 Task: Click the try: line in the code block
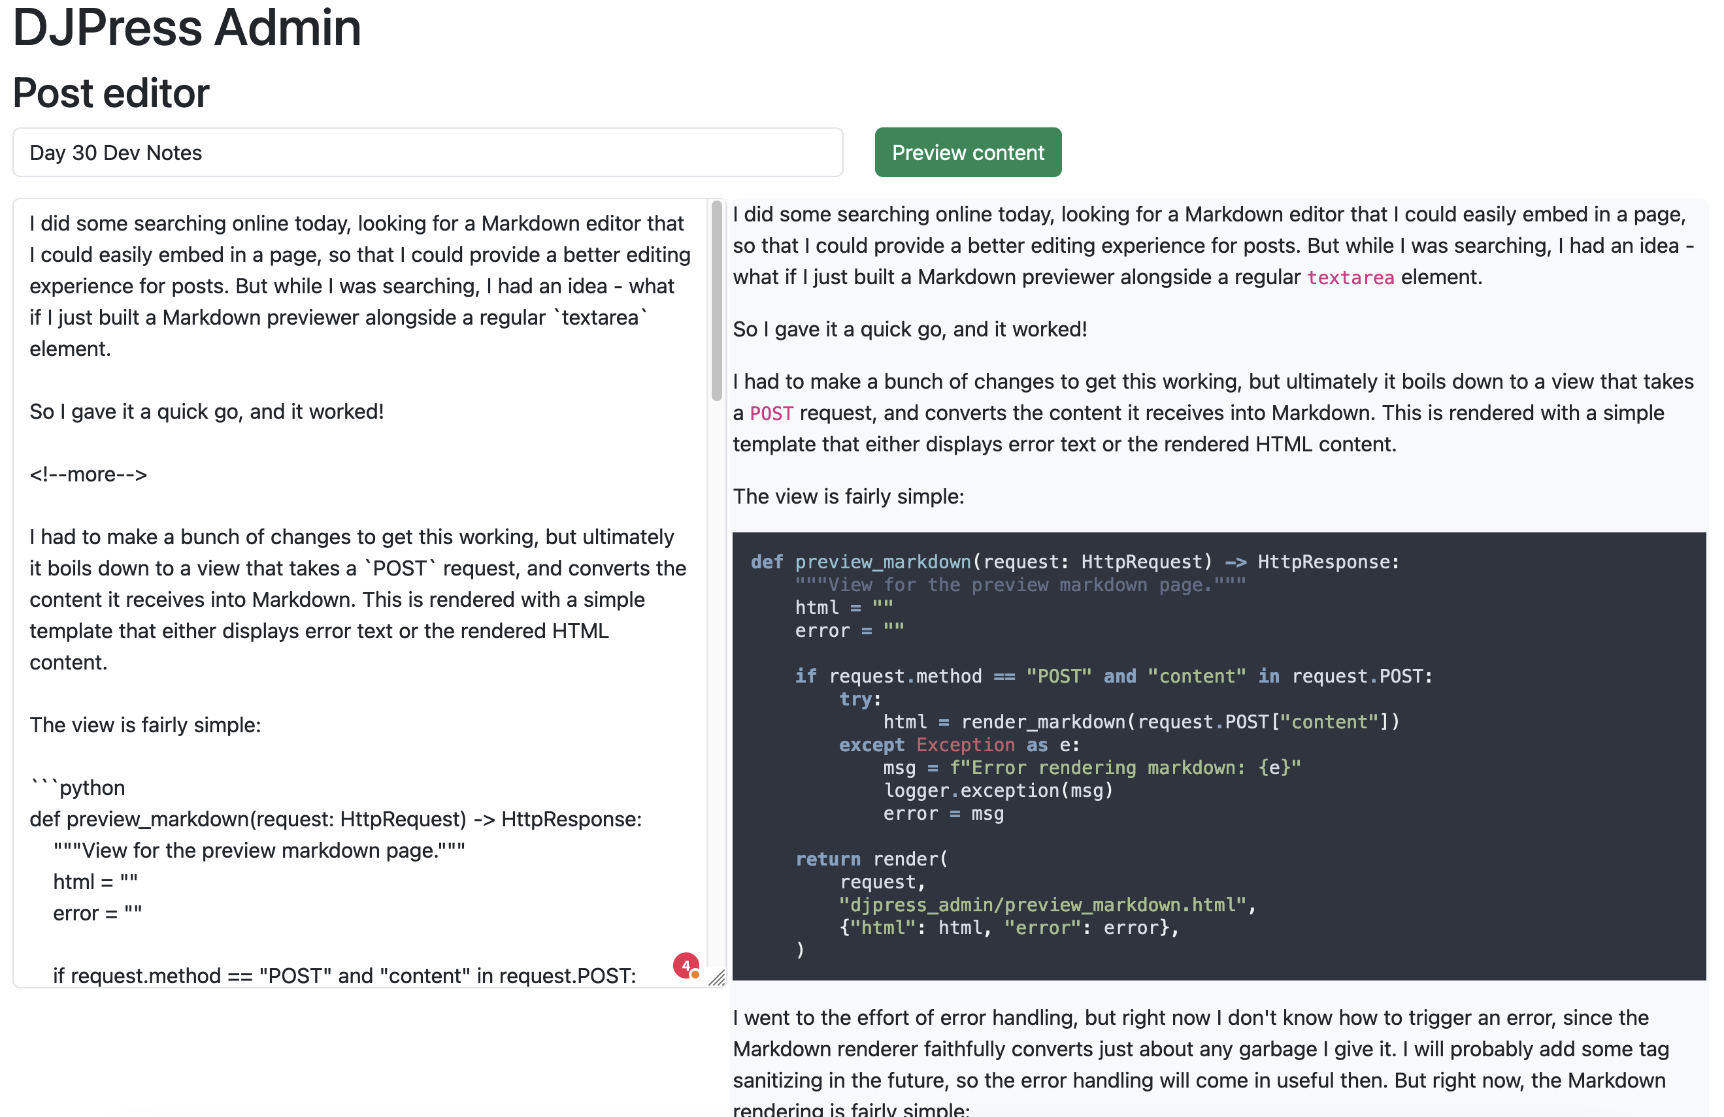(860, 700)
